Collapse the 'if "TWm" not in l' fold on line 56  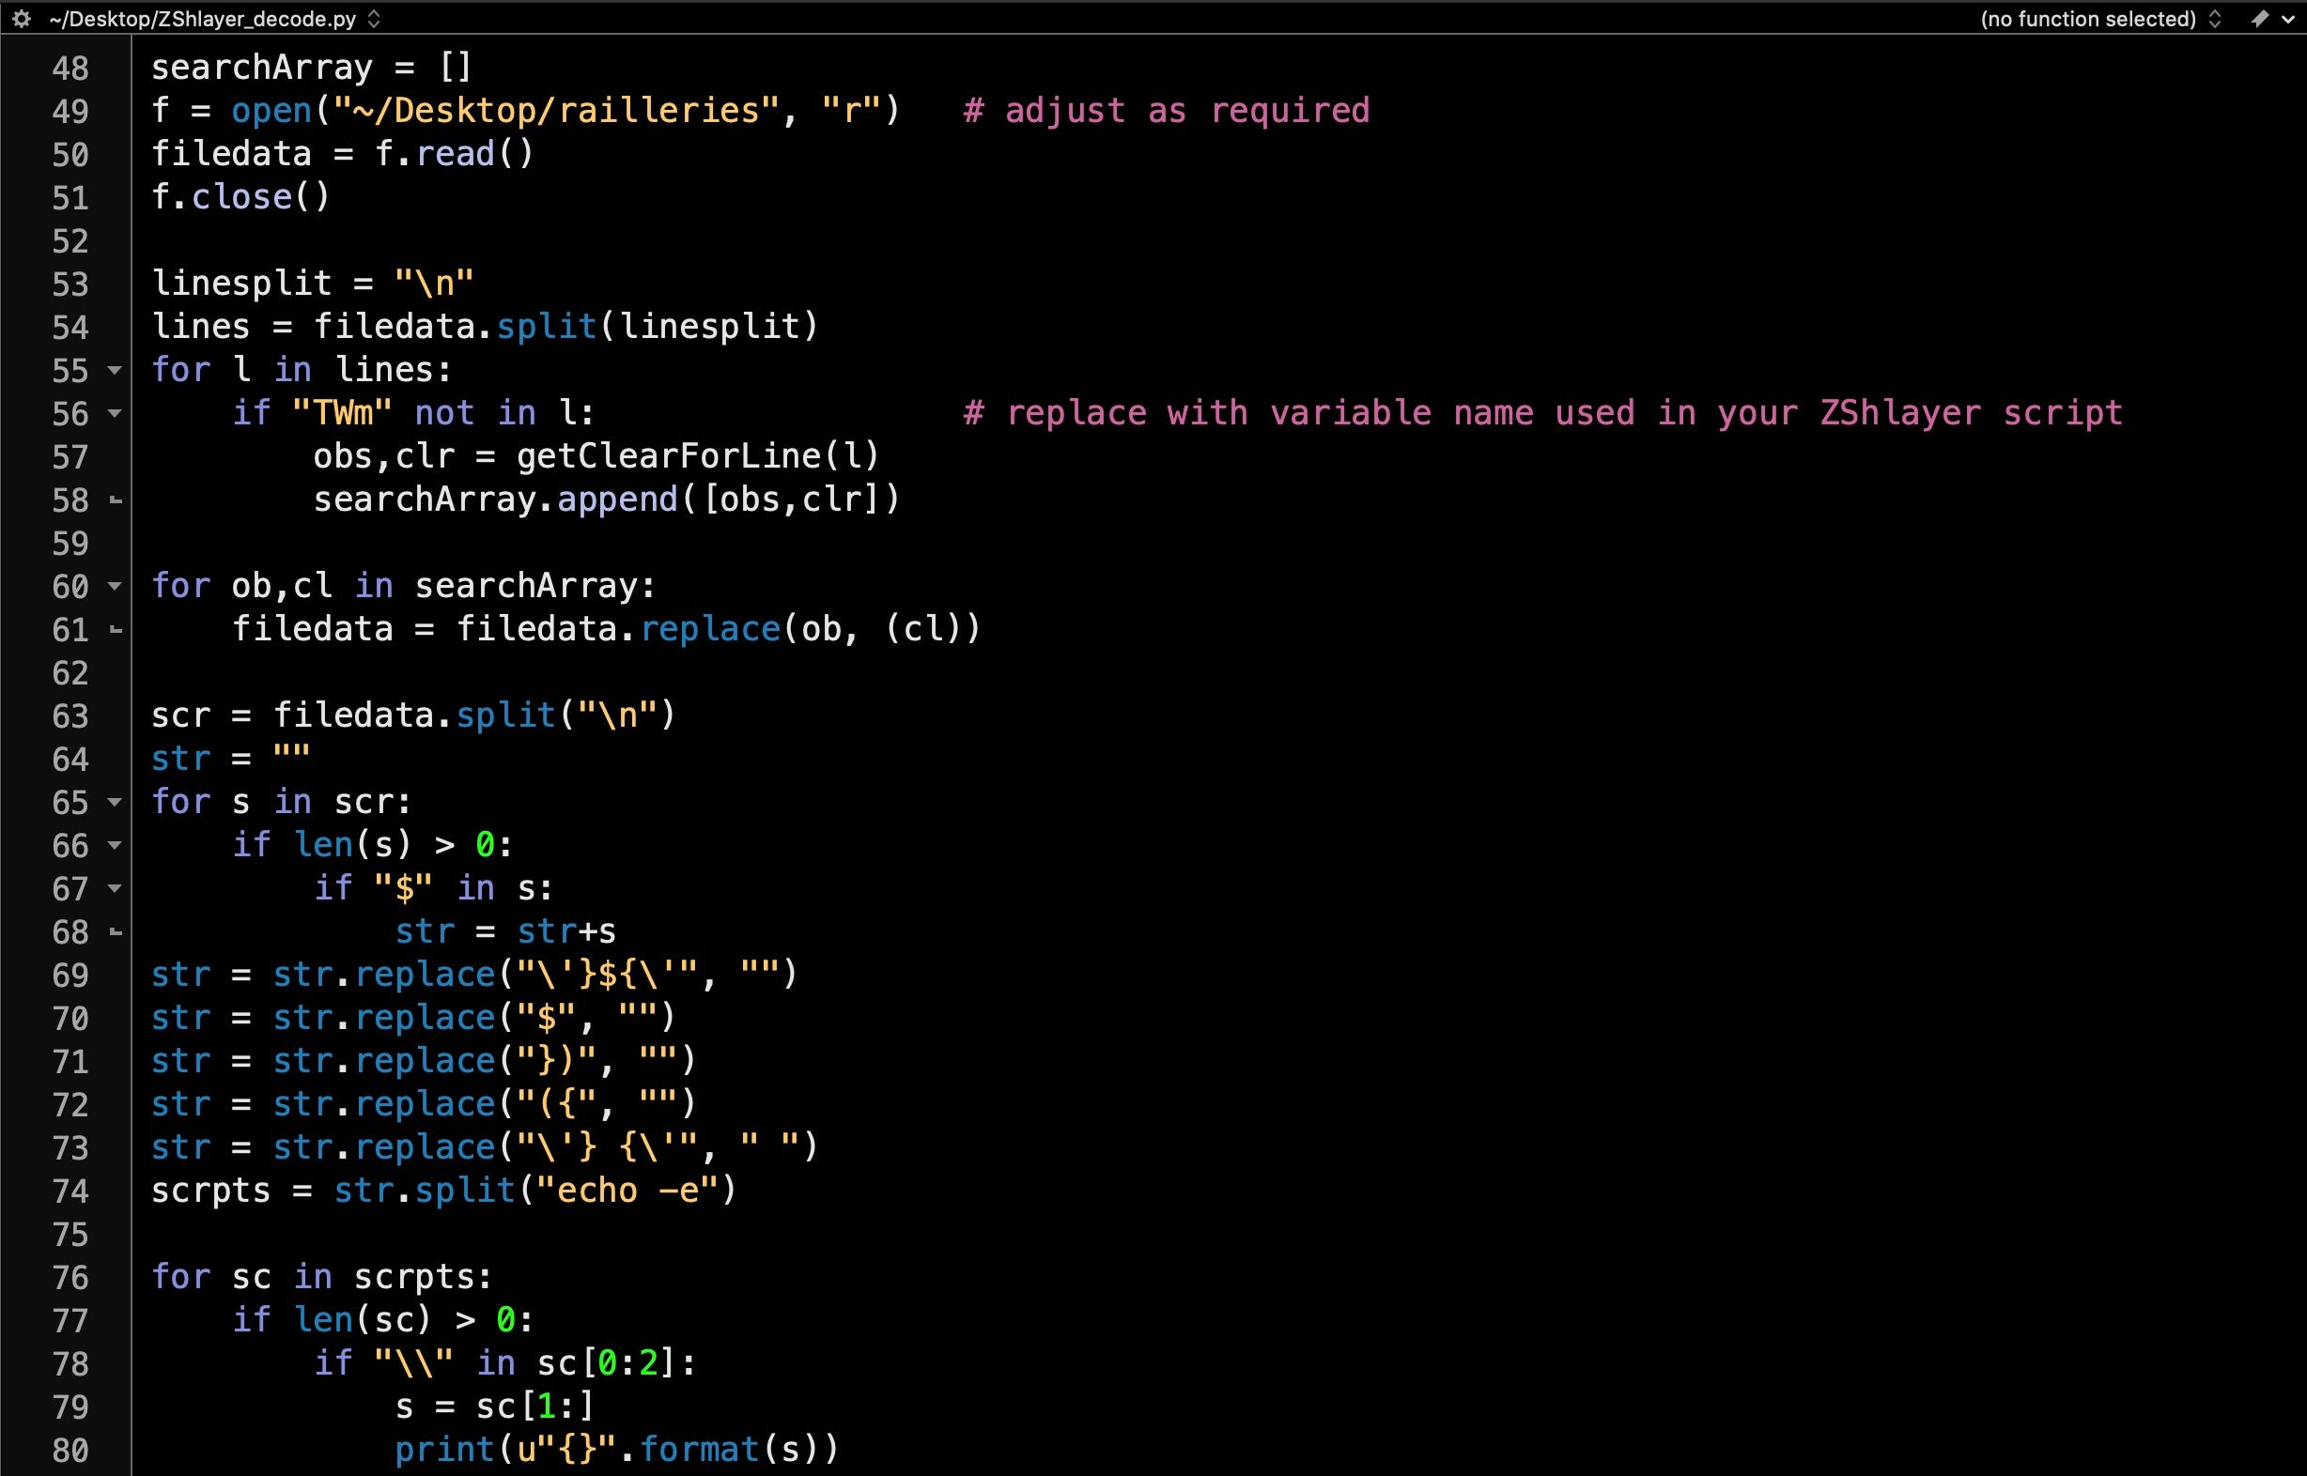coord(115,413)
